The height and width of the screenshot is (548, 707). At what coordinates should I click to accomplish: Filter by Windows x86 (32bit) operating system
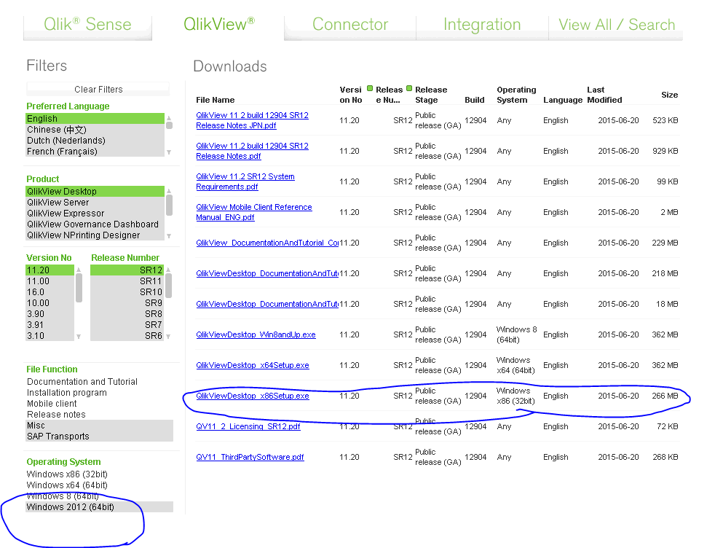[100, 474]
